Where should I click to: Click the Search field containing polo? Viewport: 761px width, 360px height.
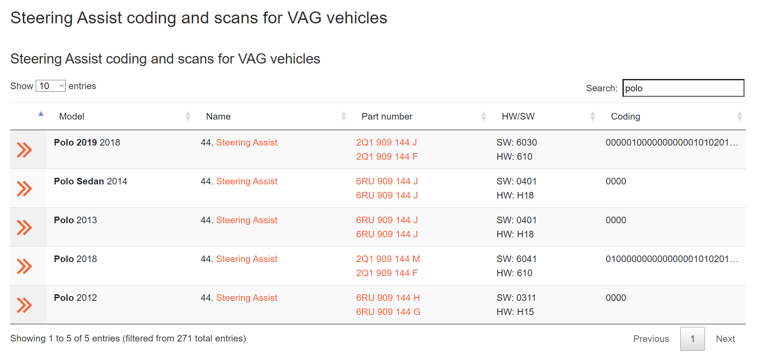click(683, 88)
